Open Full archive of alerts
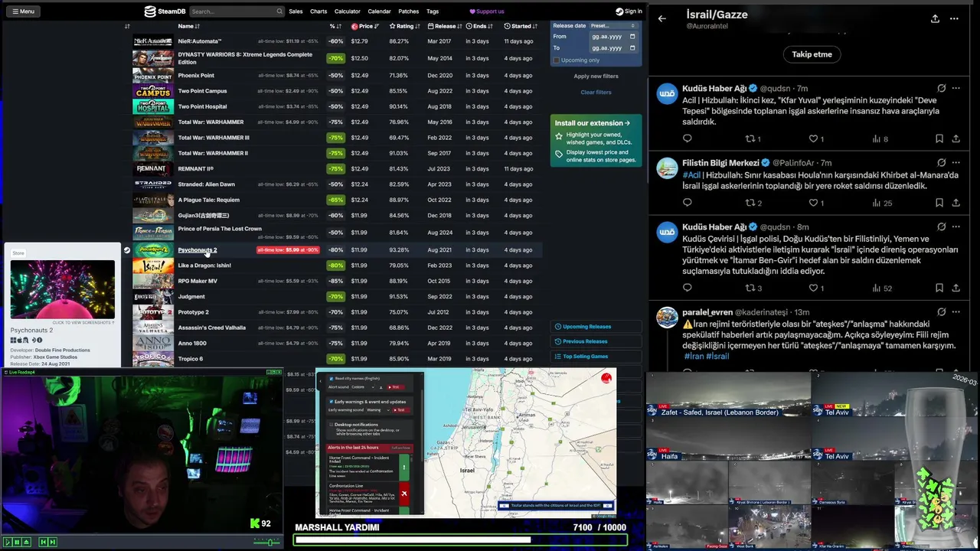 coord(400,448)
